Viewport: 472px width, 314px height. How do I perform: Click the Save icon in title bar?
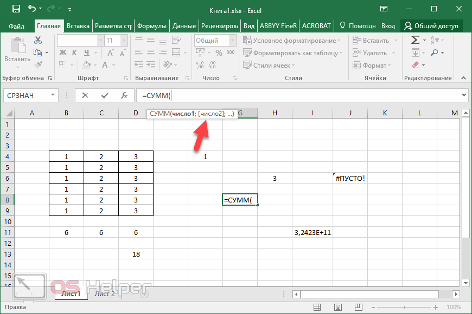(x=16, y=9)
